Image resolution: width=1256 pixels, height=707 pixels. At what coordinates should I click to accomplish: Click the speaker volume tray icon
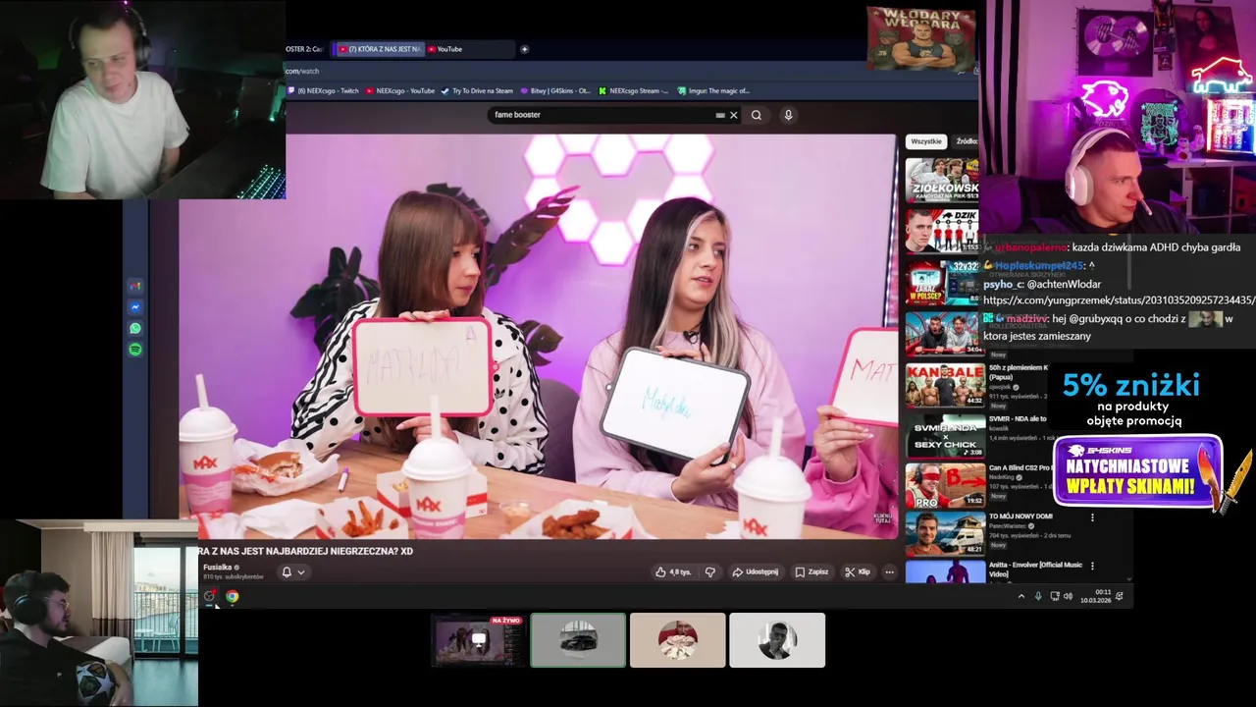pos(1068,596)
